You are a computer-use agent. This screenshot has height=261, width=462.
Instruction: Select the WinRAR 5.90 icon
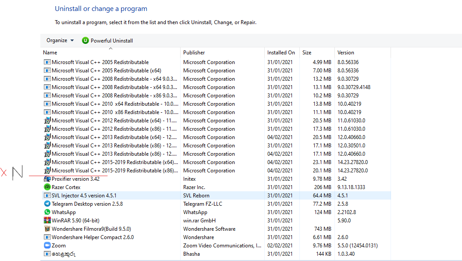point(47,221)
